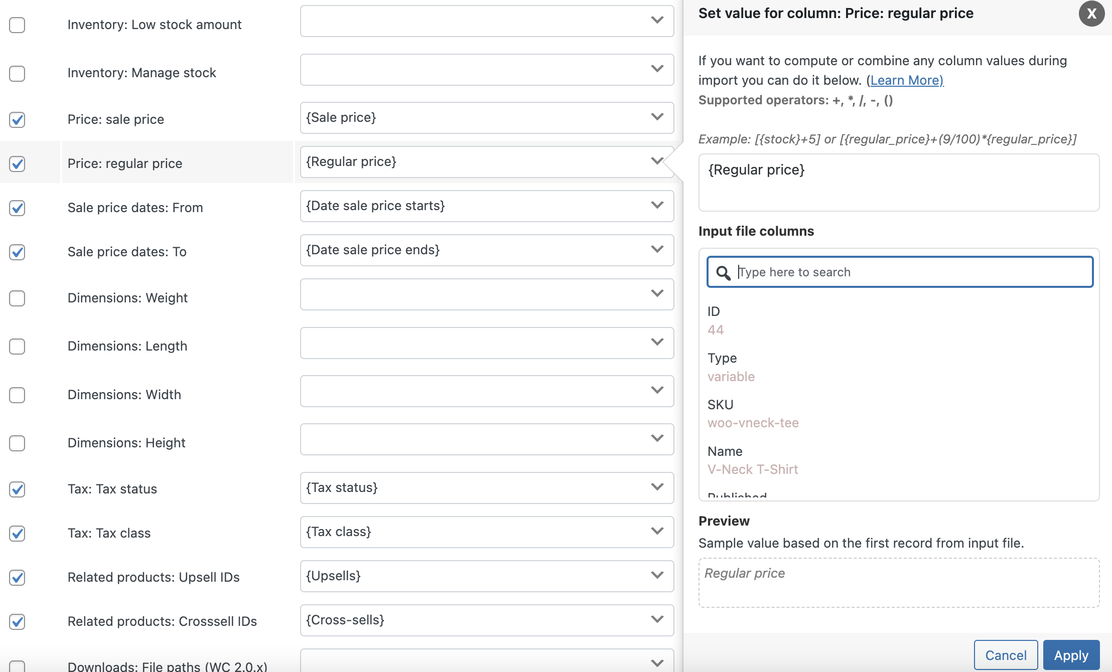Open the {Date sale price ends} dropdown
The image size is (1112, 672).
(487, 250)
